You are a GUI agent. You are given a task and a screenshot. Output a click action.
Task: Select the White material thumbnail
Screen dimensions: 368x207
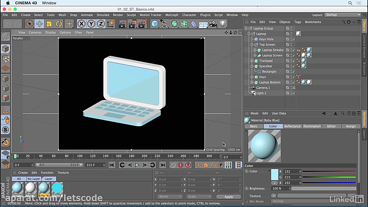(x=30, y=188)
